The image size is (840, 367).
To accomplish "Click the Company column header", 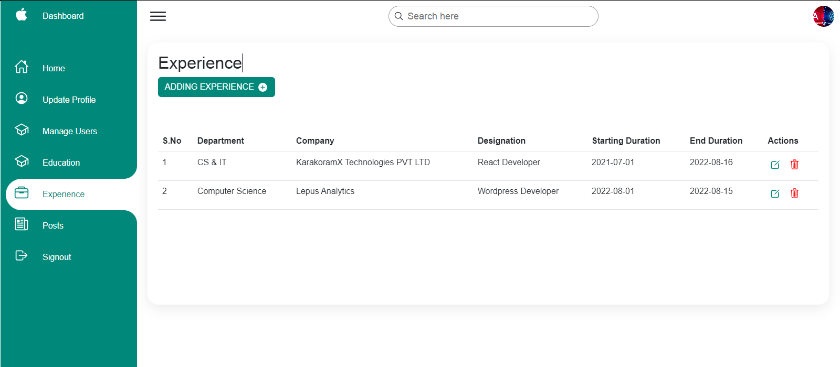I will click(315, 141).
